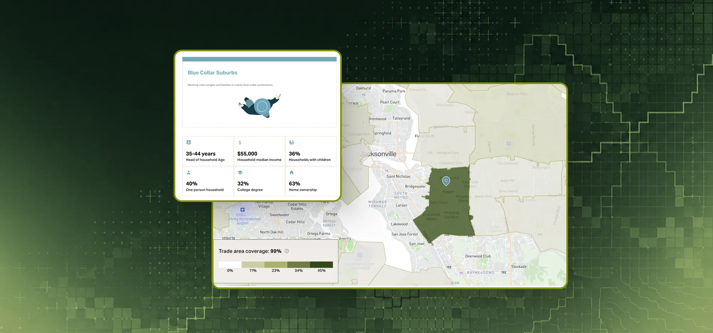Click the Pearl Court map label

(390, 102)
